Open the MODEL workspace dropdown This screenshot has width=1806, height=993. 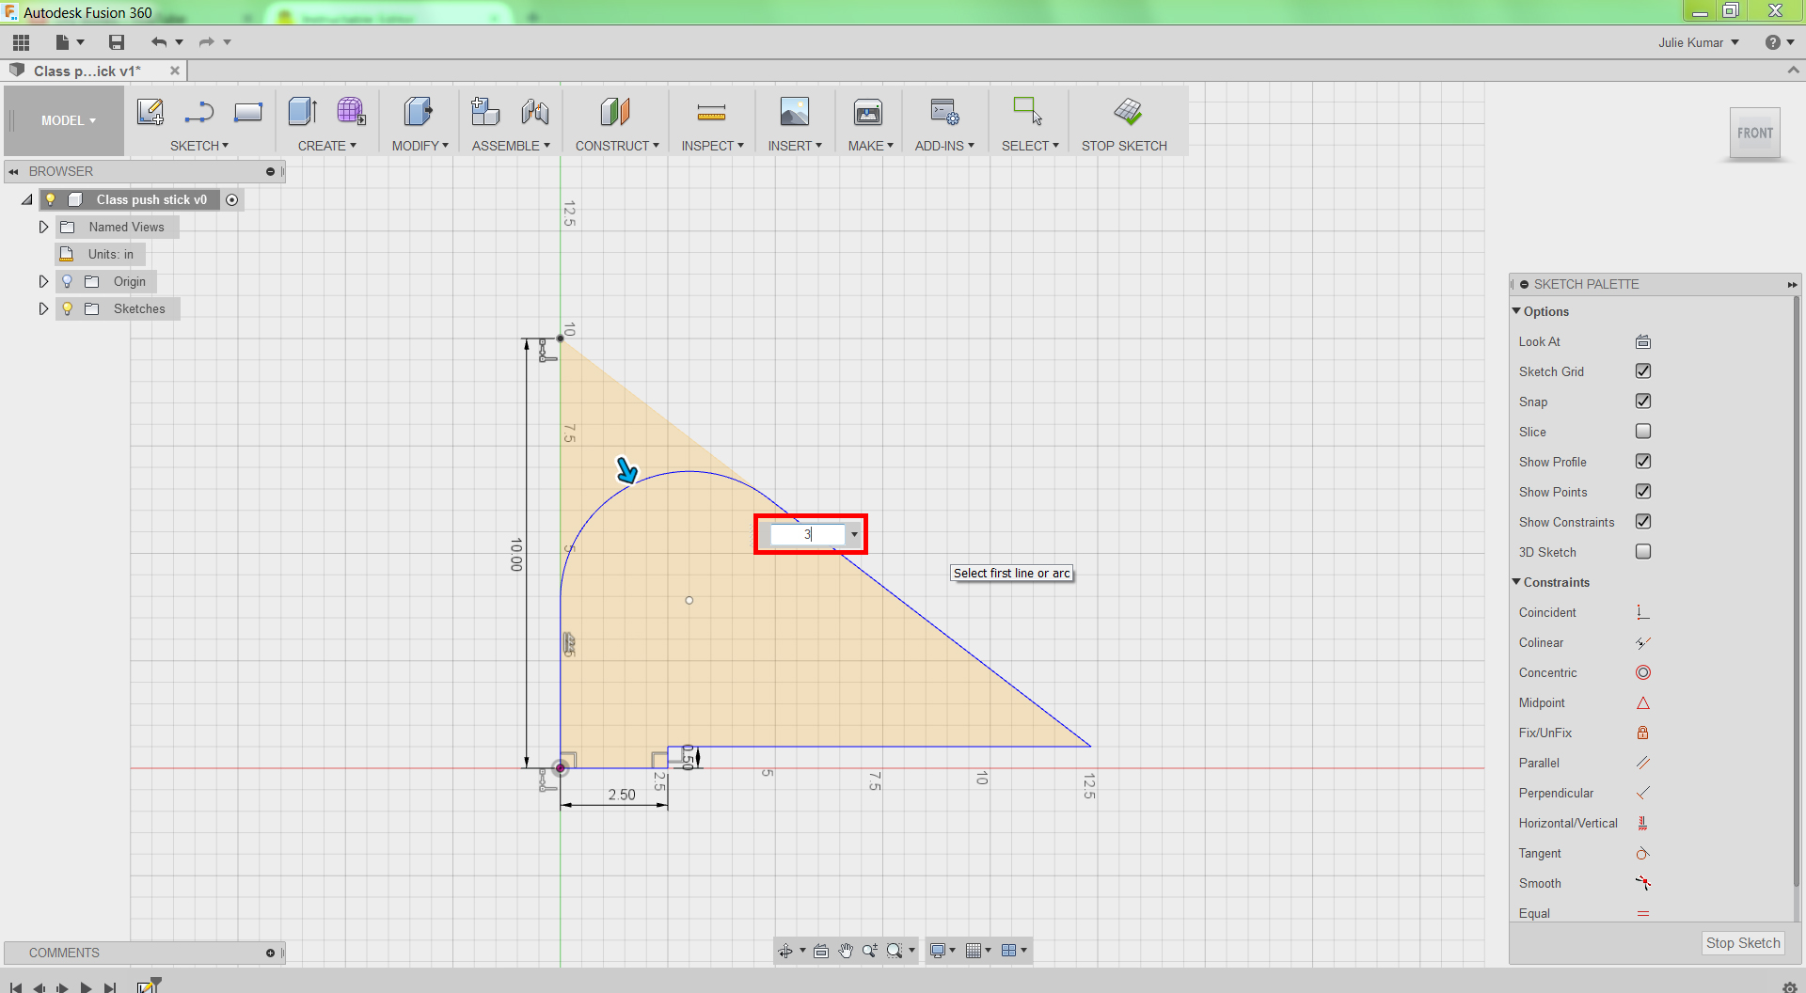coord(68,120)
